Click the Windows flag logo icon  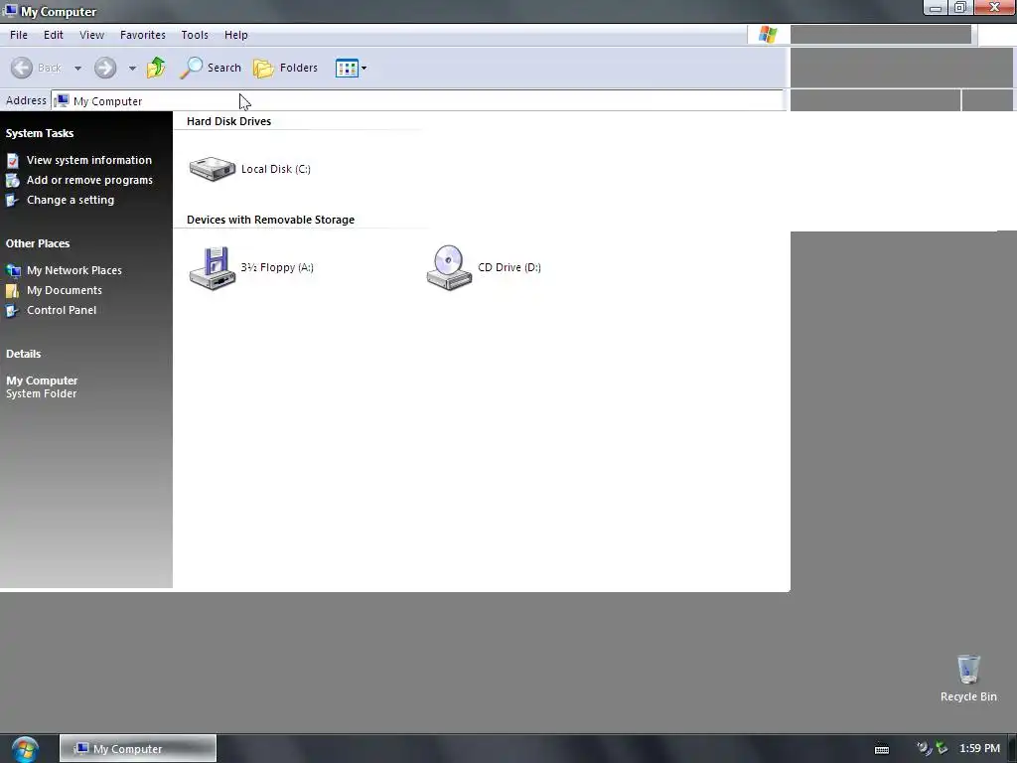(x=768, y=35)
